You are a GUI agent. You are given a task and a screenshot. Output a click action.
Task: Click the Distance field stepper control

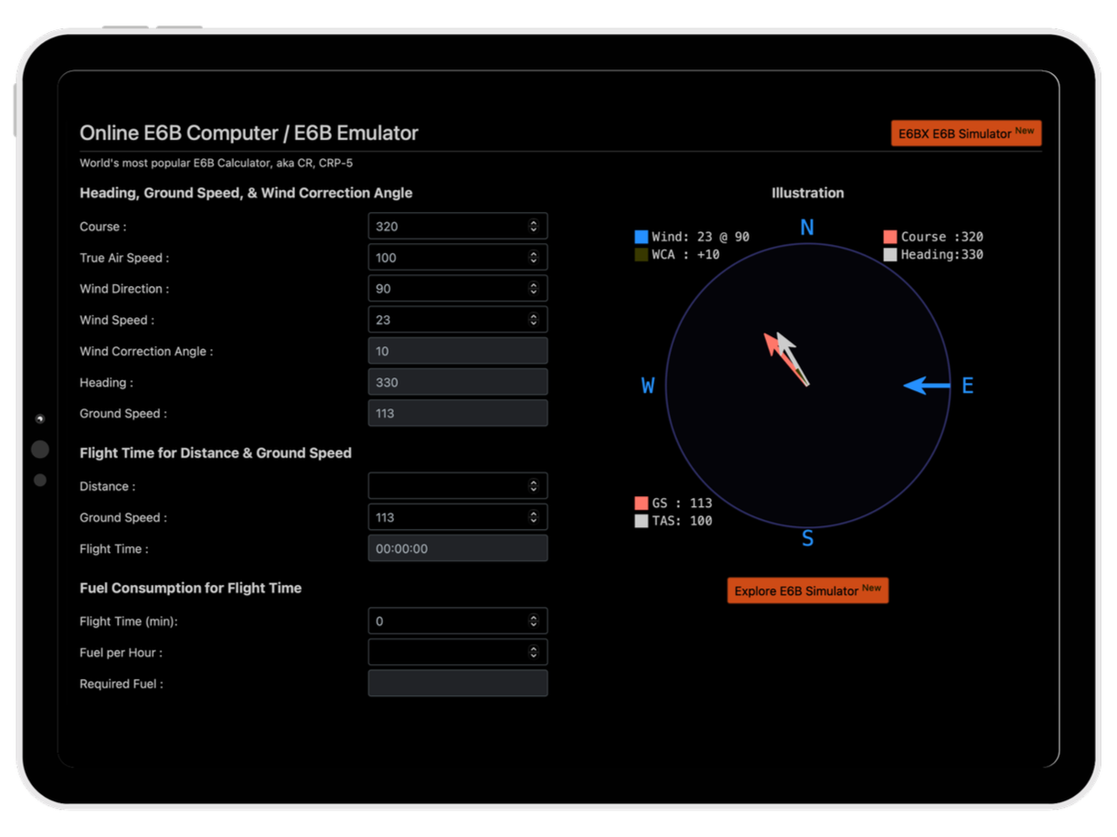coord(534,485)
